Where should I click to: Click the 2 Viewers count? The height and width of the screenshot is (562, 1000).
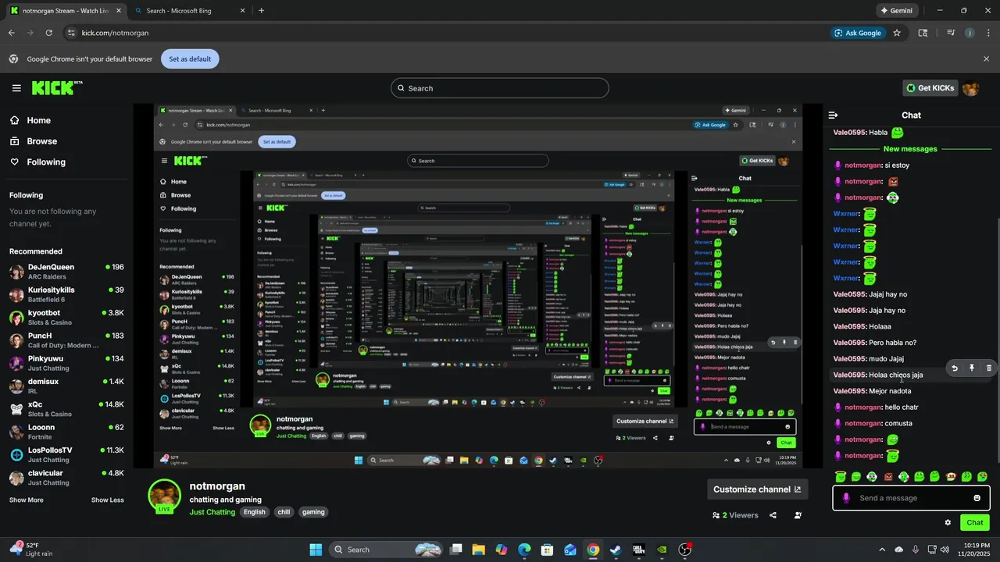[735, 515]
